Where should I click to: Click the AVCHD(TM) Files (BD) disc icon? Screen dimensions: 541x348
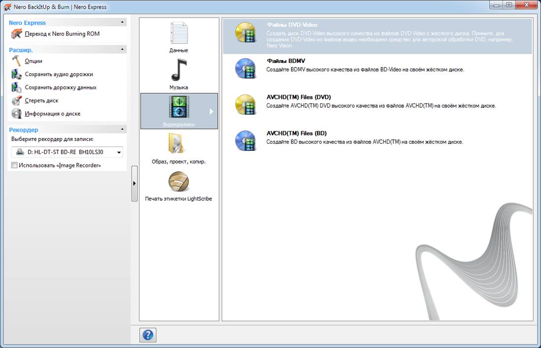coord(245,140)
